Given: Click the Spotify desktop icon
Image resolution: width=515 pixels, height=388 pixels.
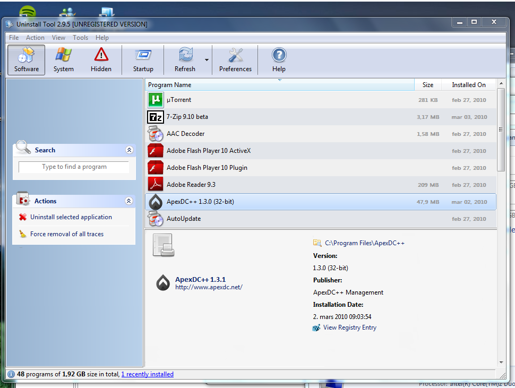Looking at the screenshot, I should click(28, 12).
